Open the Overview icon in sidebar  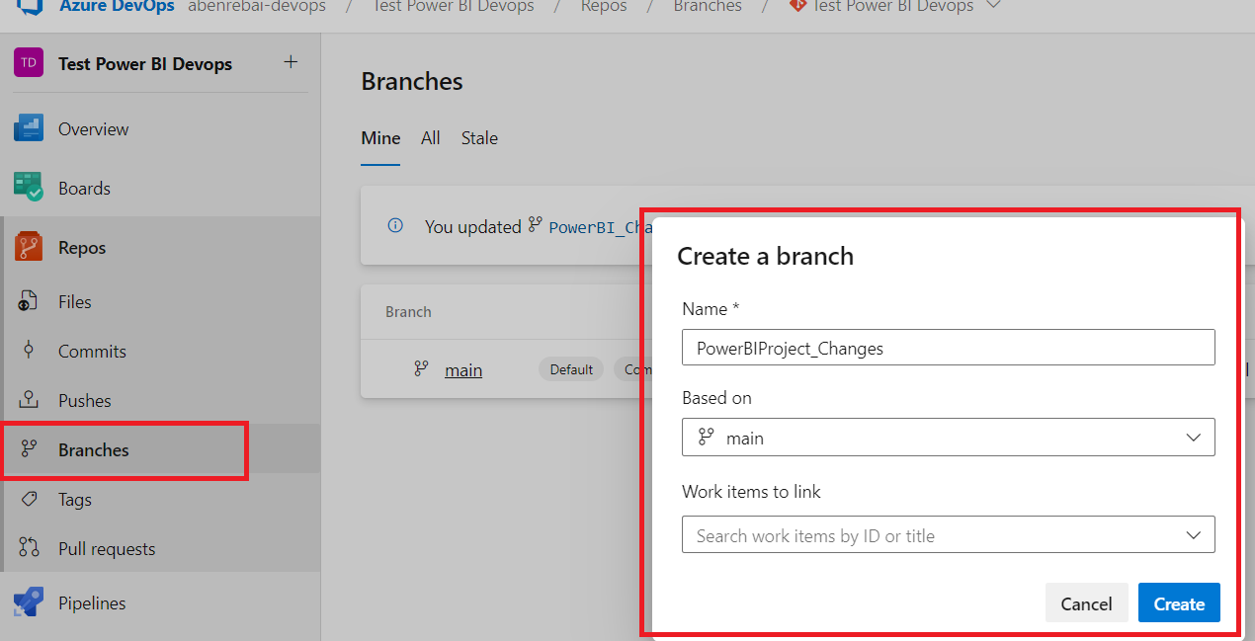(29, 128)
